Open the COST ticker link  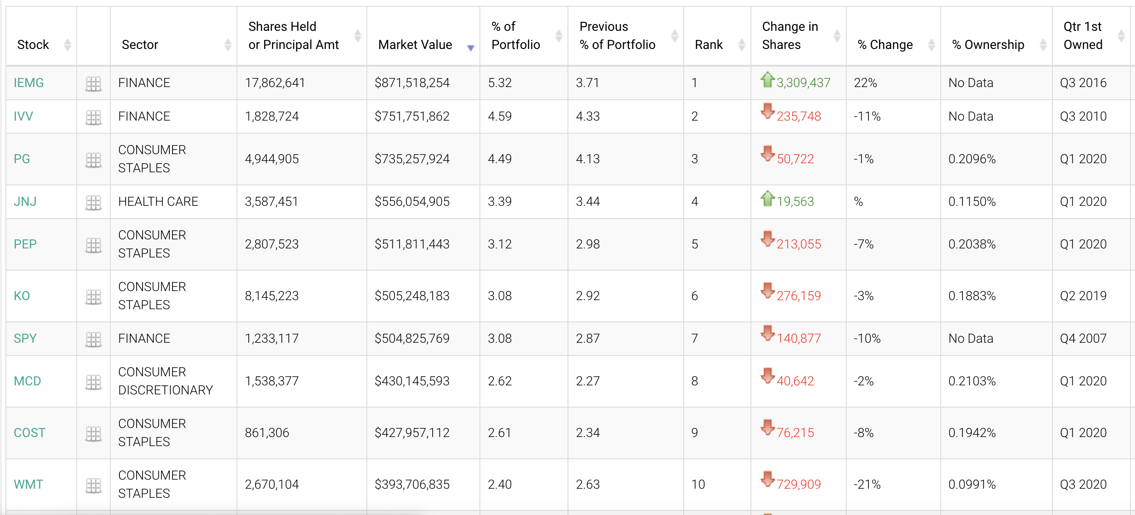30,433
